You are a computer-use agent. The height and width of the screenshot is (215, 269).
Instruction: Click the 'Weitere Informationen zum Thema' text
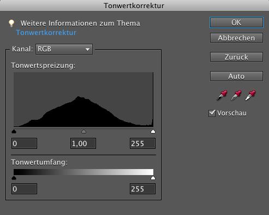[x=80, y=24]
